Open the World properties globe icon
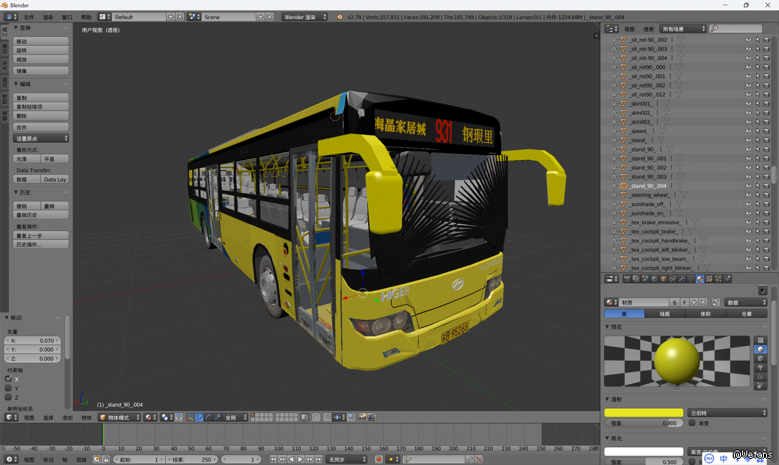779x465 pixels. click(x=654, y=279)
